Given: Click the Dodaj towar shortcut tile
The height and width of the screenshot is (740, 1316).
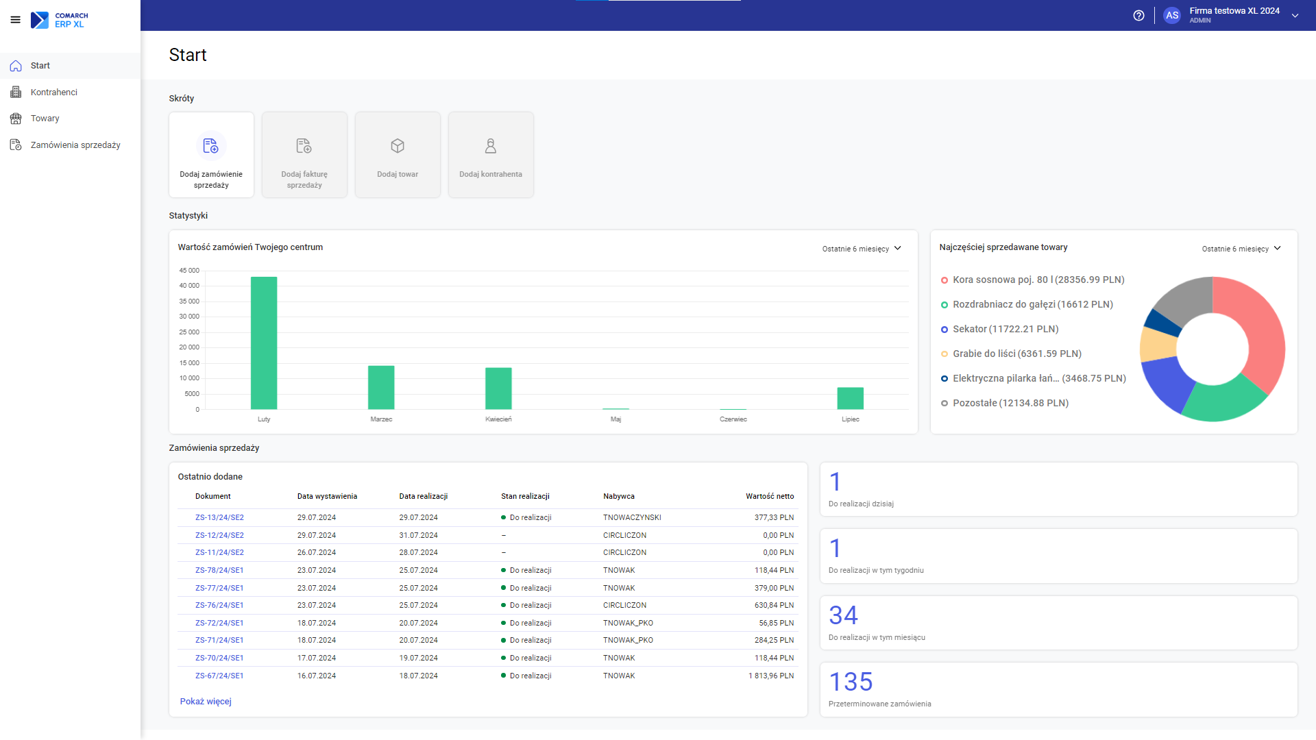Looking at the screenshot, I should (x=398, y=155).
